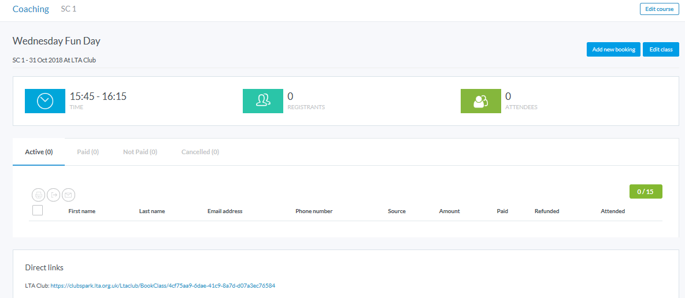The width and height of the screenshot is (685, 298).
Task: Open the Not Paid (0) tab
Action: 140,152
